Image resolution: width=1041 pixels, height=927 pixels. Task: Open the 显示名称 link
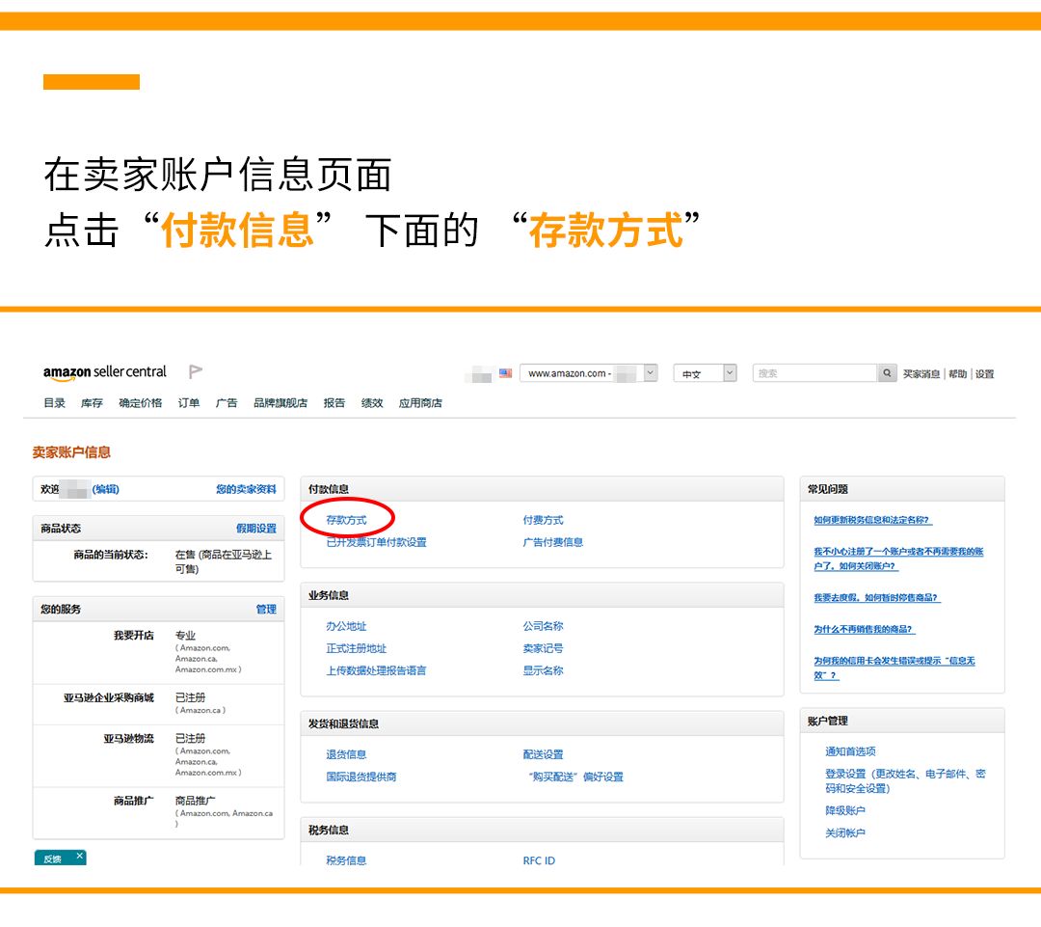click(543, 670)
